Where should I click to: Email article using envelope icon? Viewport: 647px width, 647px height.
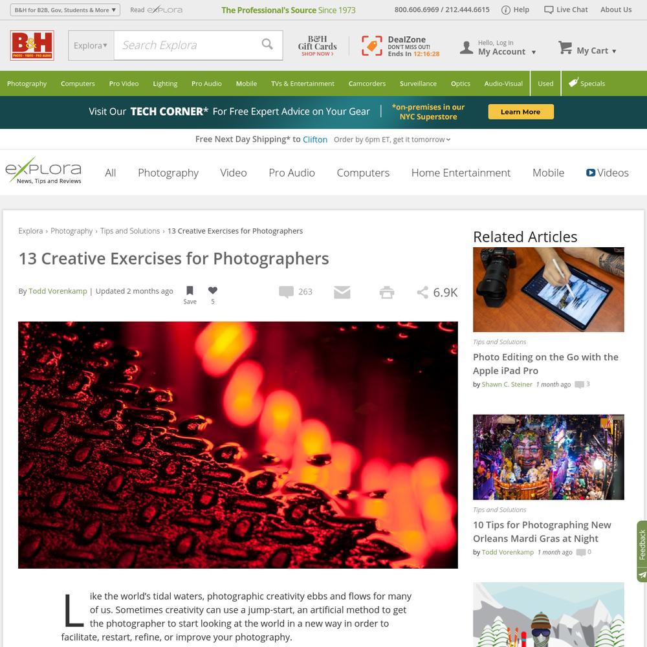point(342,292)
